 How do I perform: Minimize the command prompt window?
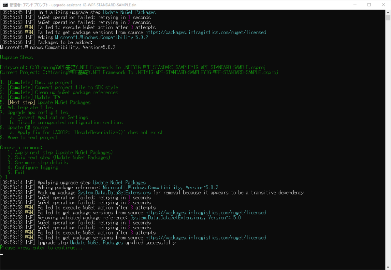pyautogui.click(x=354, y=5)
